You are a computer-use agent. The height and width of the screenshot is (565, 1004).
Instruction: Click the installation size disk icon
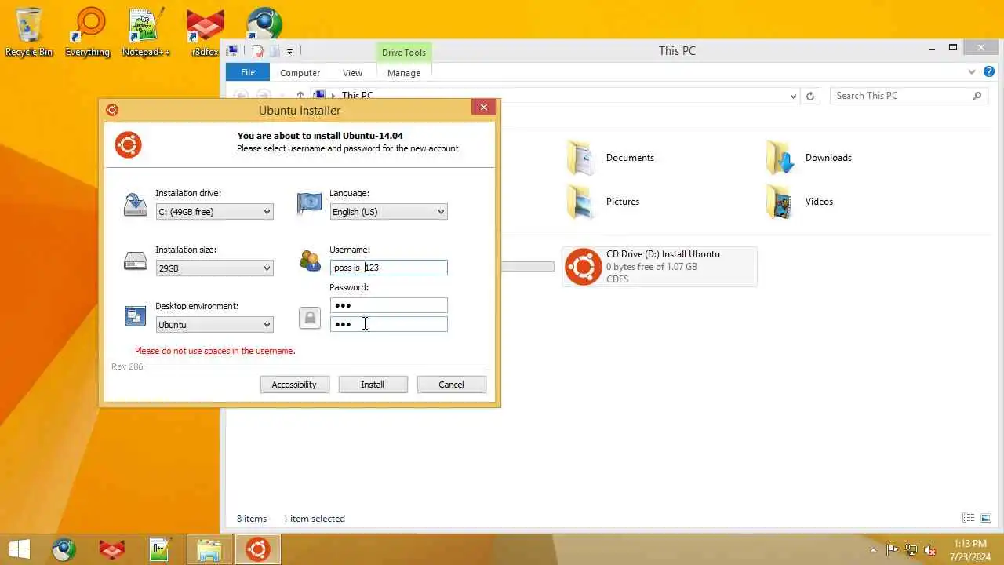tap(136, 261)
